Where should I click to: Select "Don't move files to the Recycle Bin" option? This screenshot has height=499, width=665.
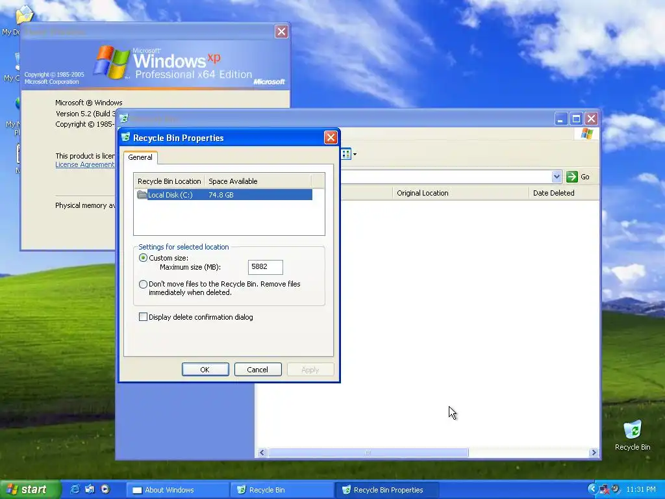(x=144, y=285)
